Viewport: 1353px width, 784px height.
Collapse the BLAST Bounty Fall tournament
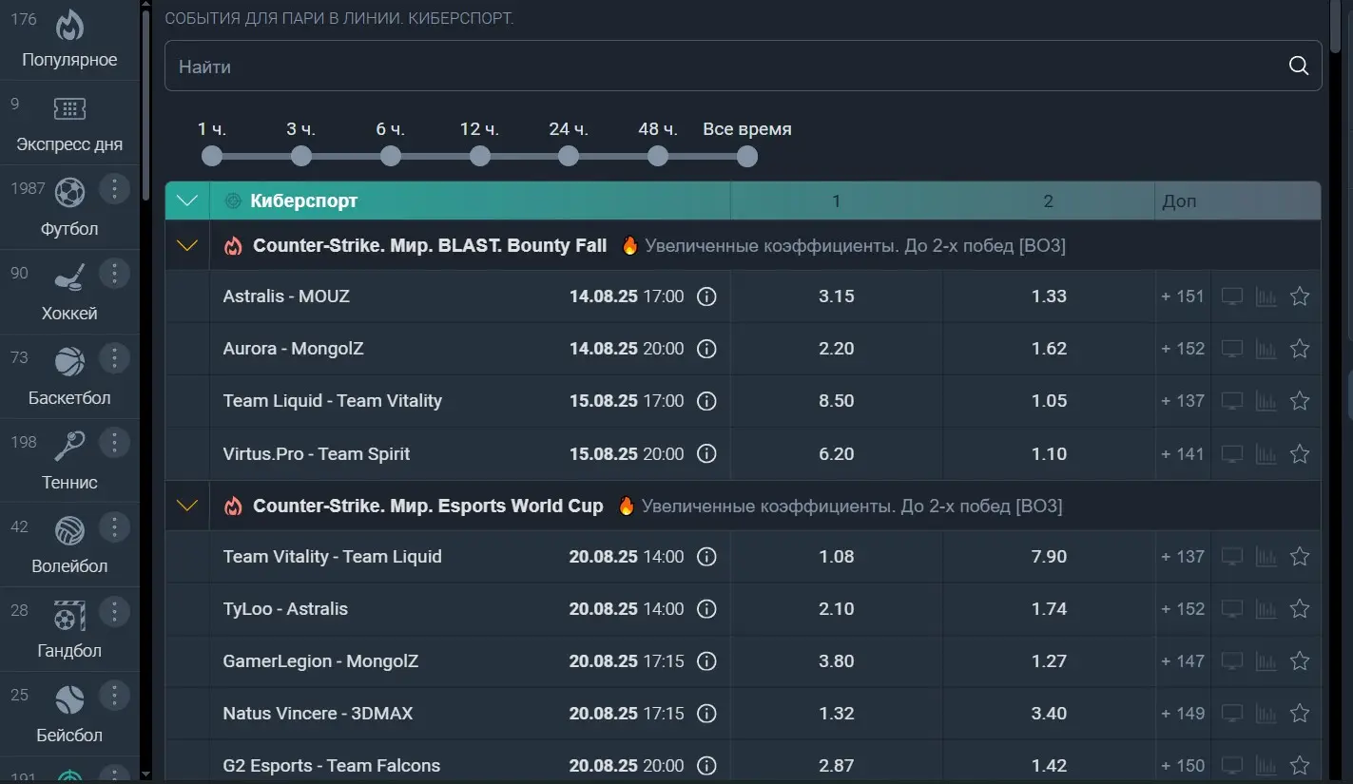point(187,246)
